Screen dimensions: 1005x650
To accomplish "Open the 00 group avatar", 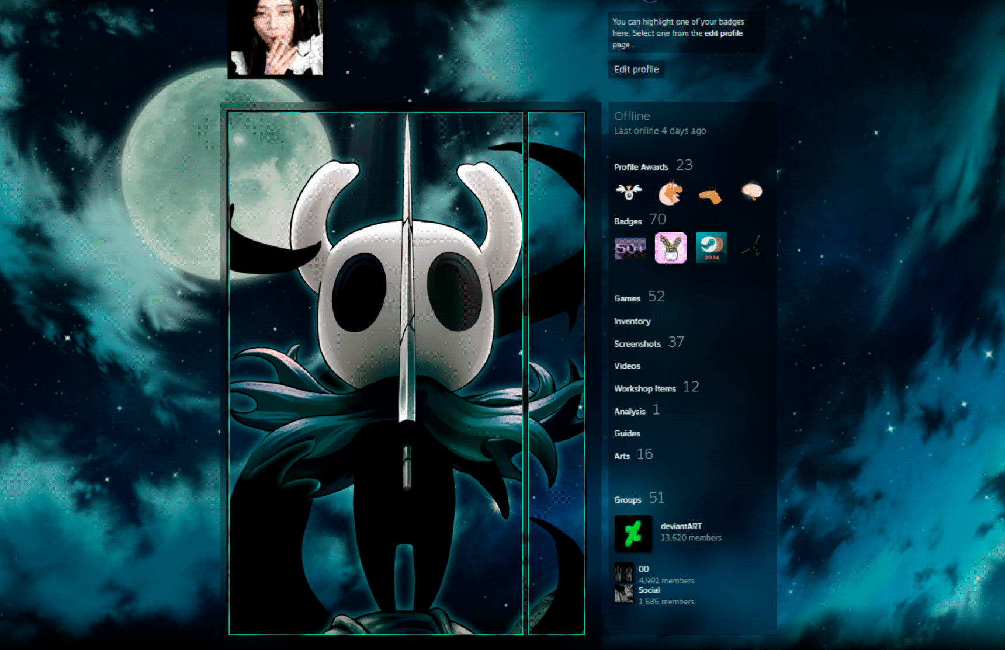I will pyautogui.click(x=624, y=572).
